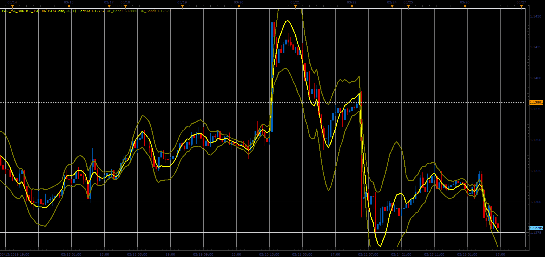545x257 pixels.
Task: Click the 03/15 day marker triangle
Action: (69, 7)
